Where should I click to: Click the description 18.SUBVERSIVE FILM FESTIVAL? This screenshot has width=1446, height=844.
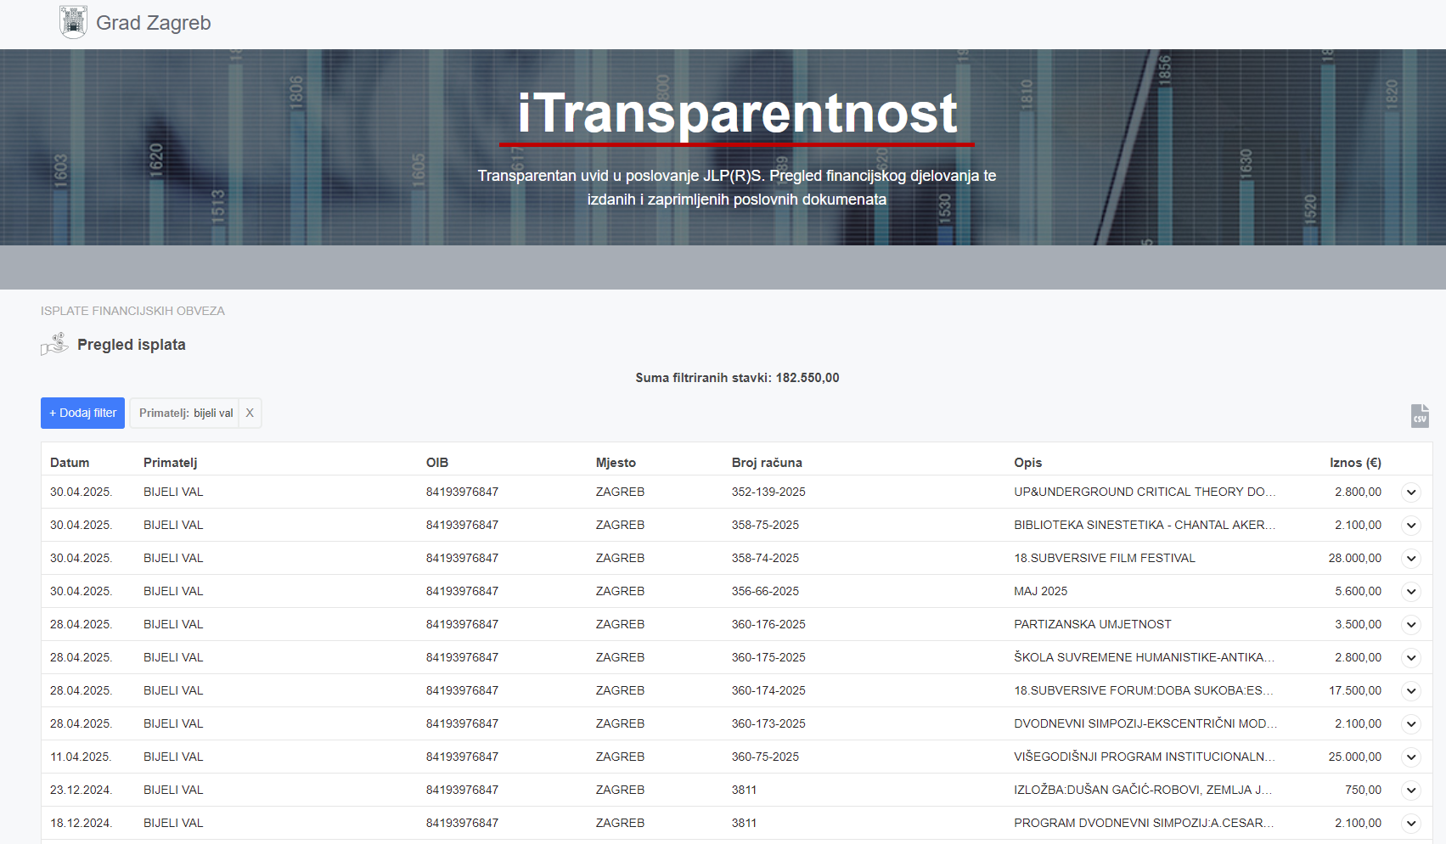(x=1104, y=558)
